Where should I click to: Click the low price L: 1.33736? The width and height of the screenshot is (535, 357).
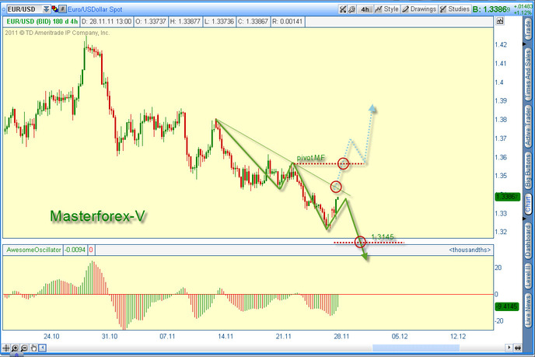219,22
